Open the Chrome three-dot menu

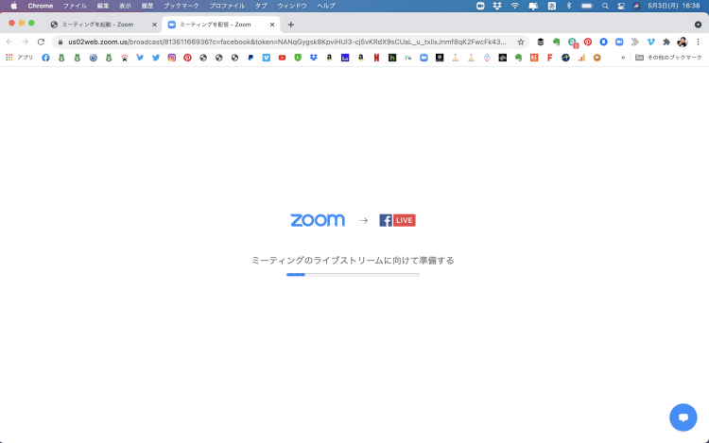[x=699, y=42]
